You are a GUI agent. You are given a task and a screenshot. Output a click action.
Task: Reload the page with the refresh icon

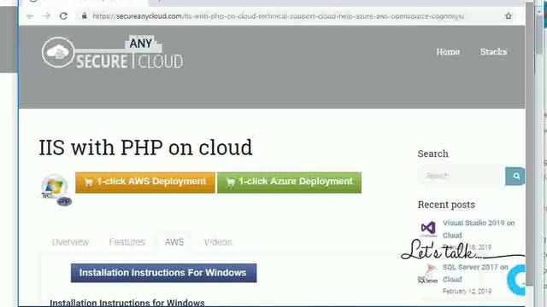tap(63, 16)
